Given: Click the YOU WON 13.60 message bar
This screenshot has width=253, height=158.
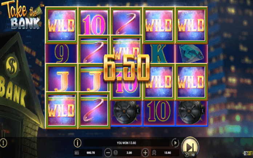Looking at the screenshot, I should tap(126, 143).
